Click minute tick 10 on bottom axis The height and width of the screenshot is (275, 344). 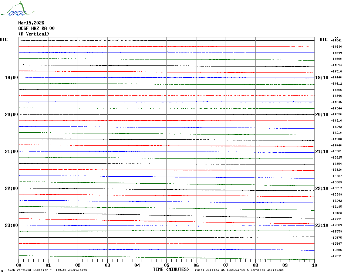click(x=314, y=265)
